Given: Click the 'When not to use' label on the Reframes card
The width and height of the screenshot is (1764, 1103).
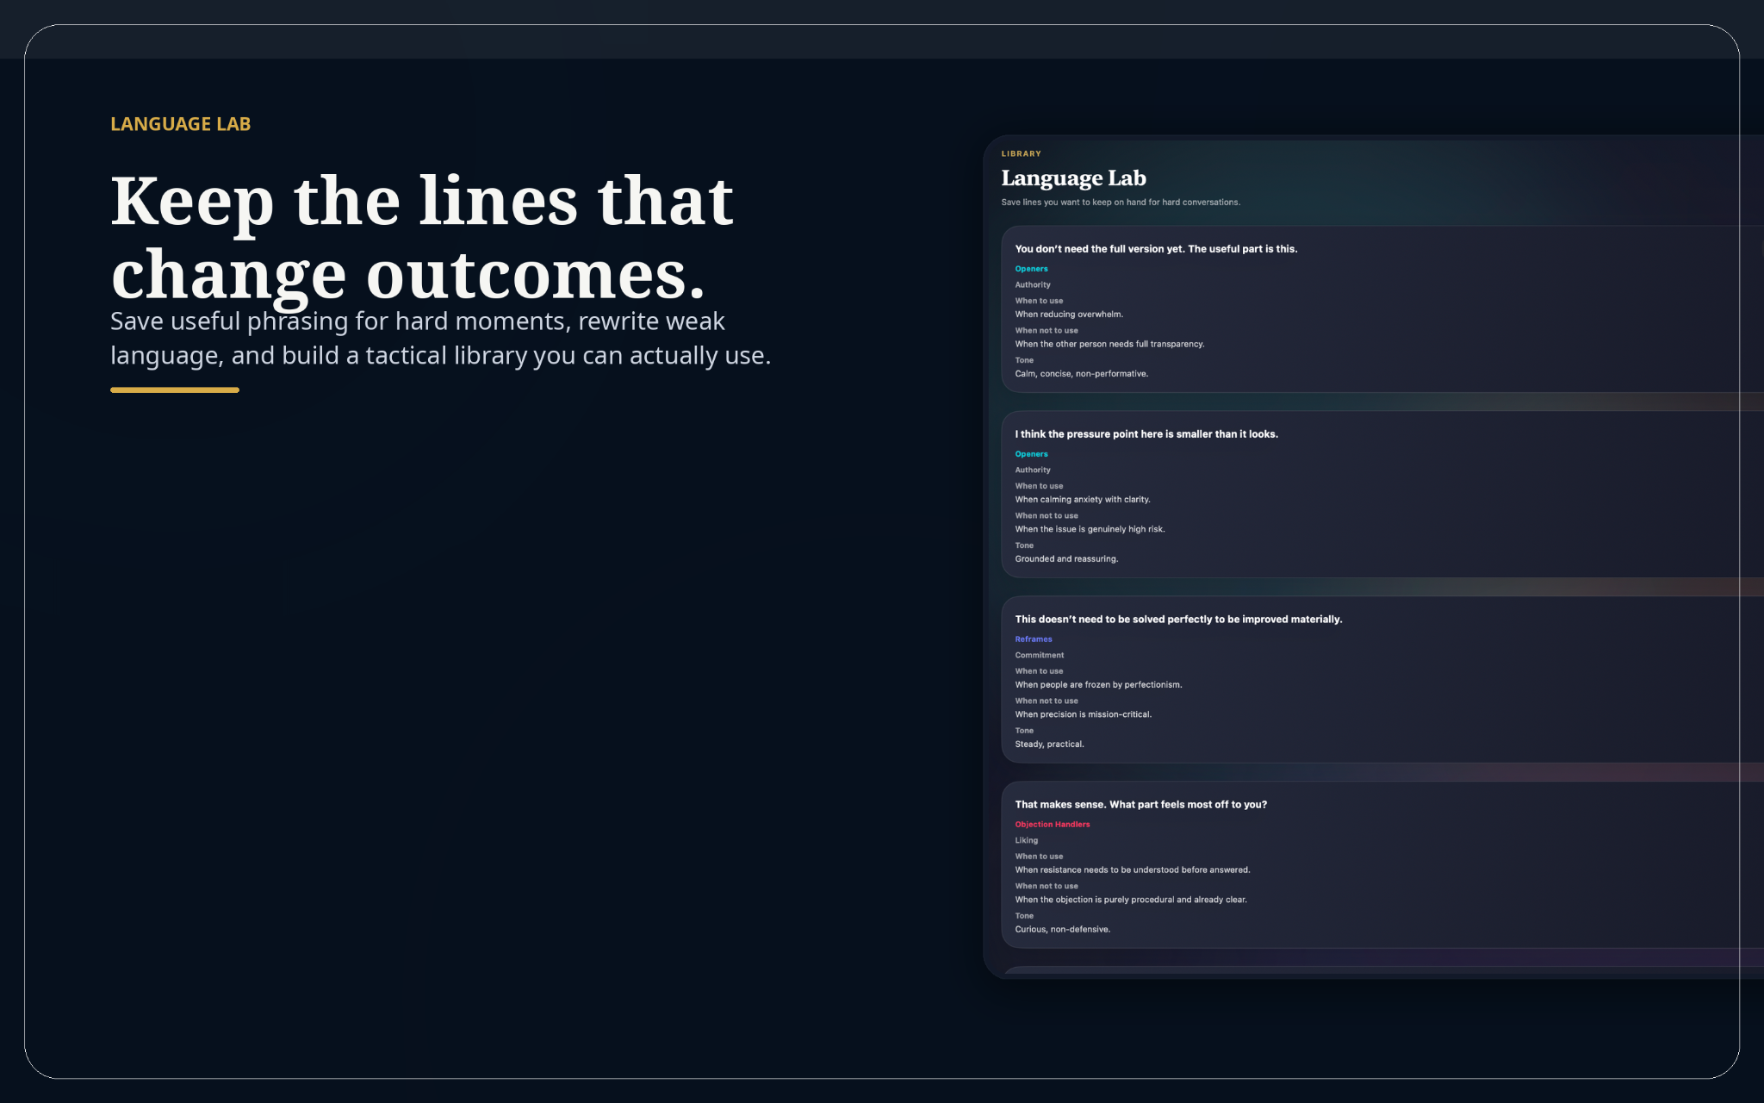Looking at the screenshot, I should [x=1047, y=701].
